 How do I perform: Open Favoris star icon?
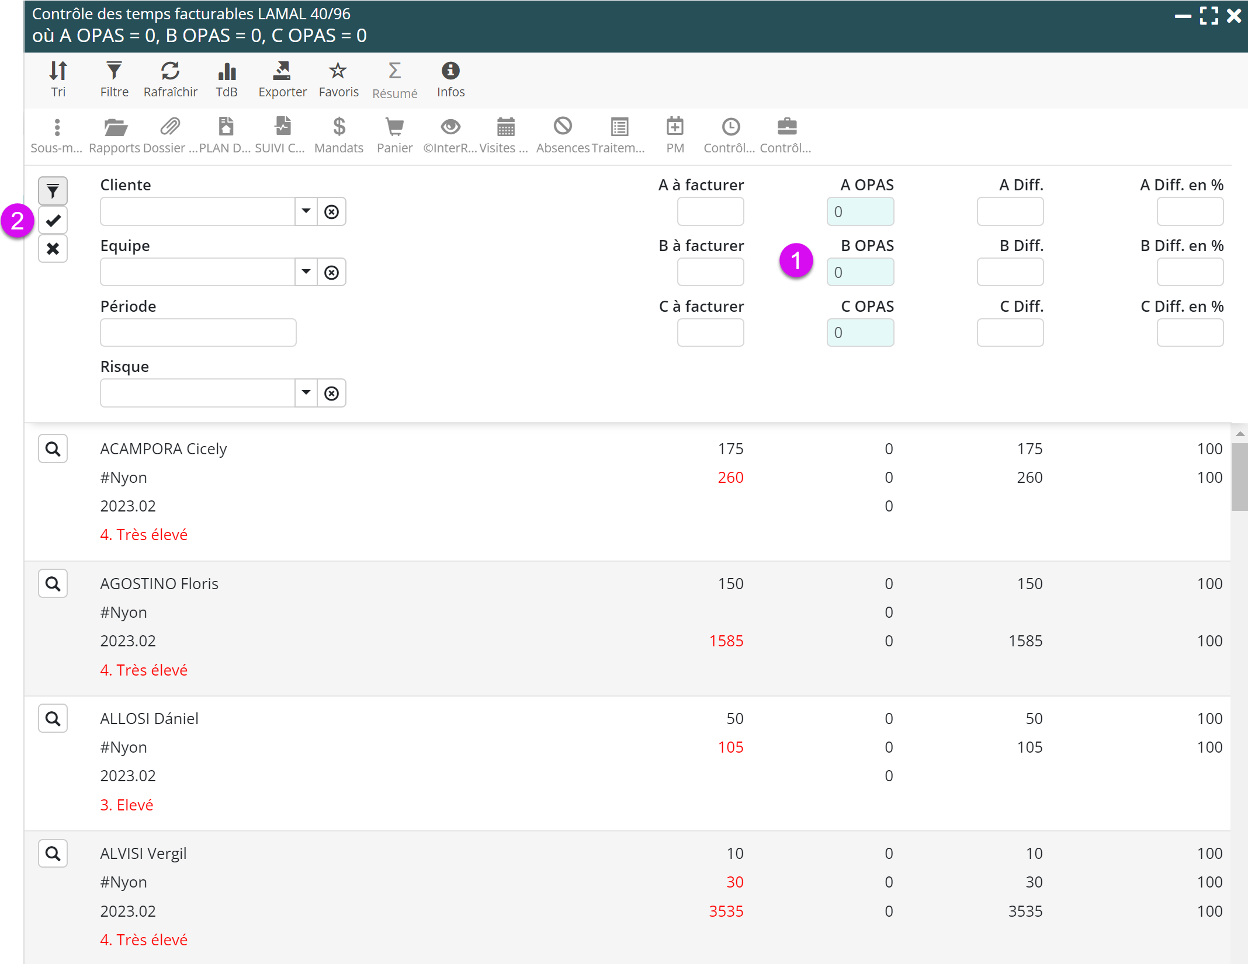tap(338, 79)
